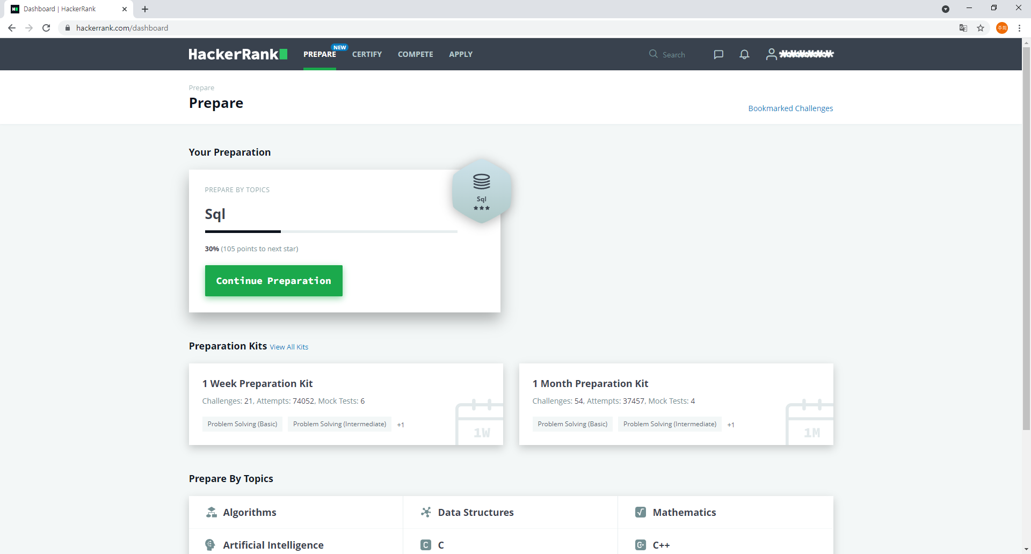The height and width of the screenshot is (554, 1031).
Task: Click the Chrome profile avatar
Action: pos(1002,28)
